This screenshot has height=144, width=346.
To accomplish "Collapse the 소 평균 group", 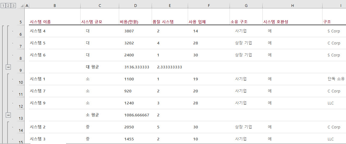I will pos(8,115).
